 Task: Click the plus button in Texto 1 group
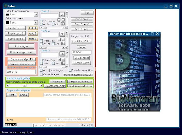pyautogui.click(x=59, y=20)
